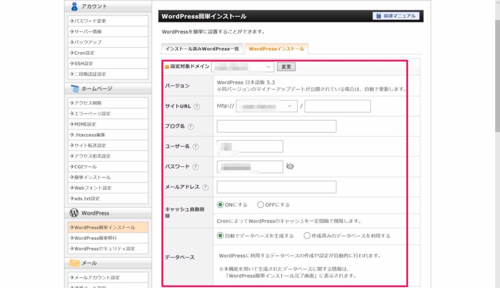Click the help icon beside ブログ名

[190, 126]
